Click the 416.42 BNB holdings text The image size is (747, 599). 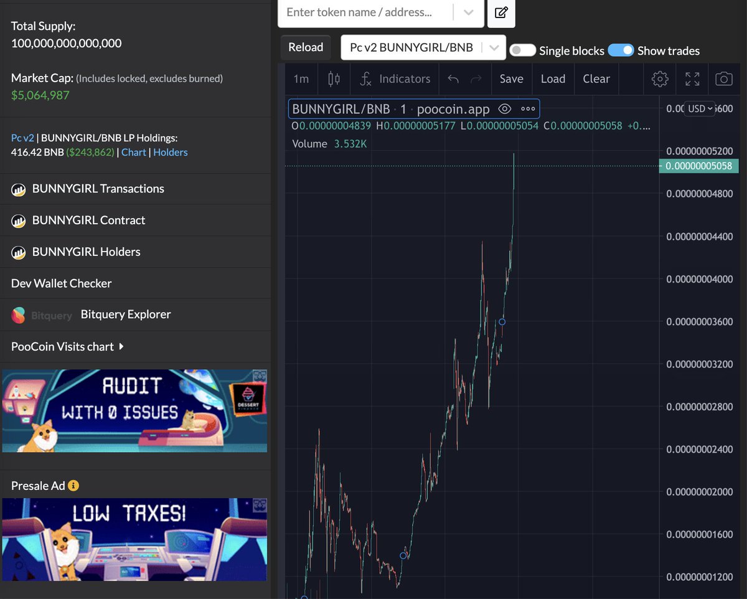(37, 152)
